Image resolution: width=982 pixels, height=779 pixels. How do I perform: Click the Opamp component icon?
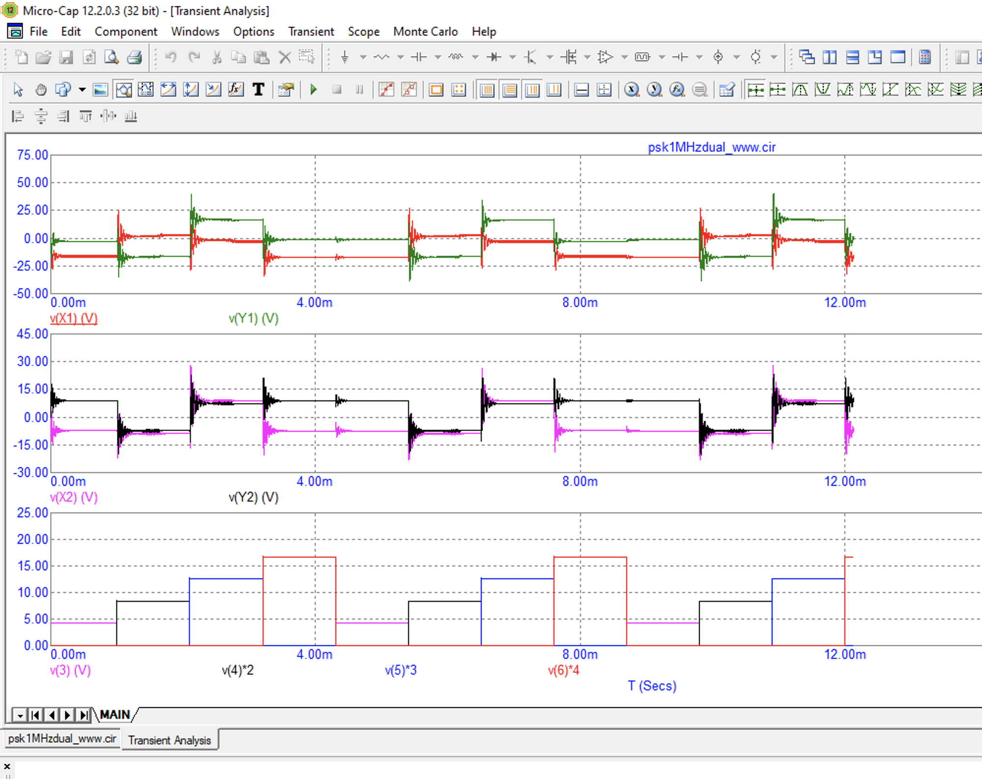(606, 58)
